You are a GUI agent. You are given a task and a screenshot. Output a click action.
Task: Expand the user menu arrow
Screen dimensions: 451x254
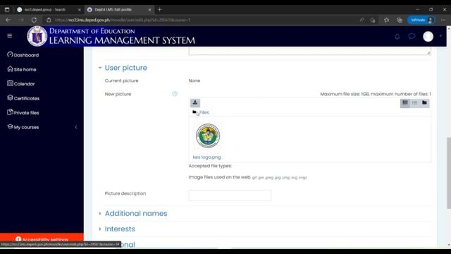tap(440, 36)
